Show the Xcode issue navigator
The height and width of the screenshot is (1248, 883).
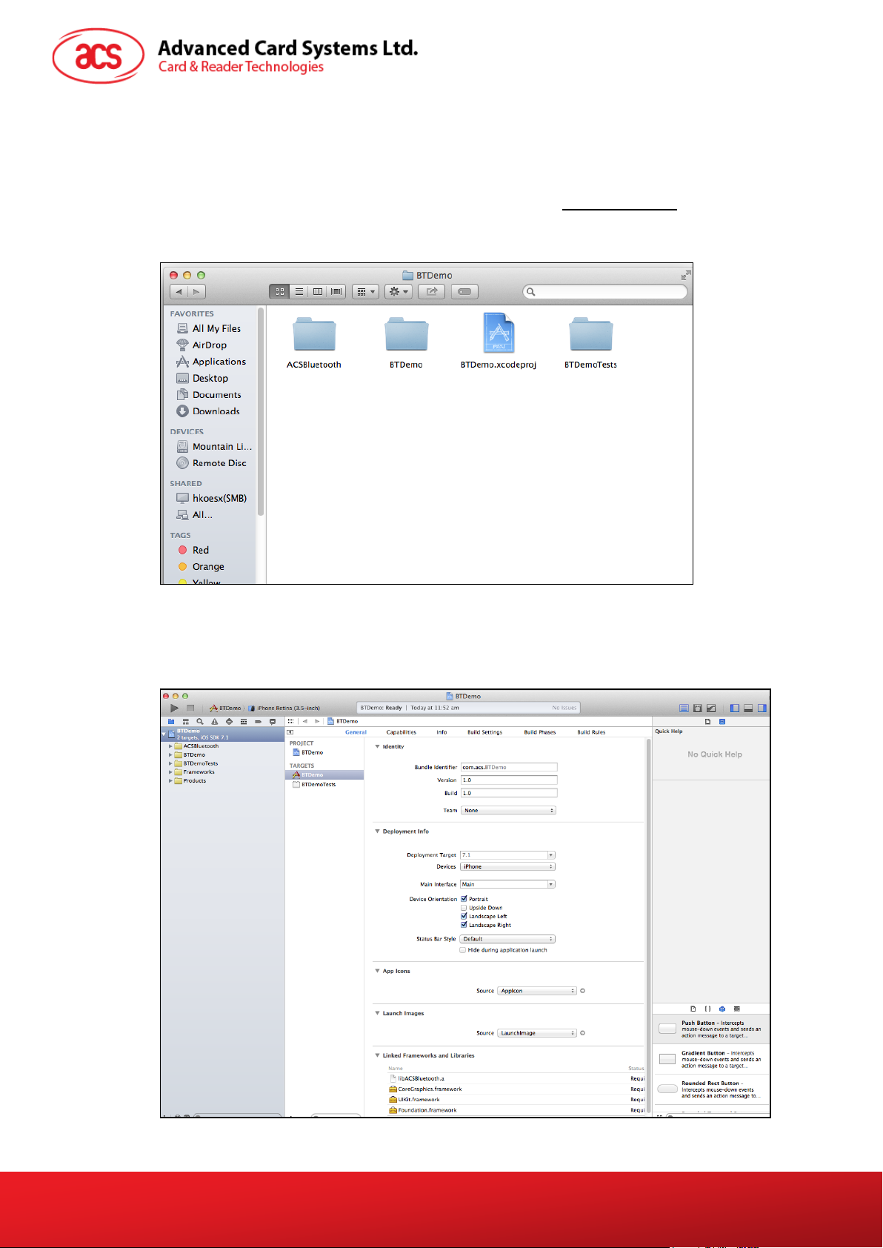click(214, 721)
